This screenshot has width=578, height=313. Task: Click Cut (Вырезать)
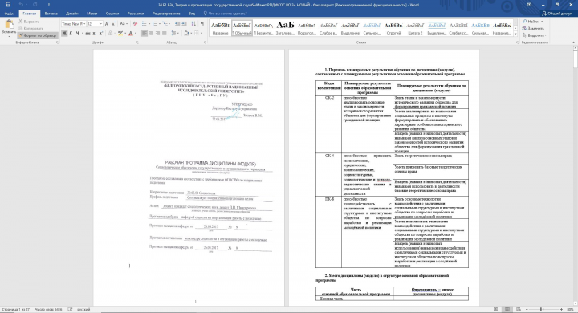29,22
